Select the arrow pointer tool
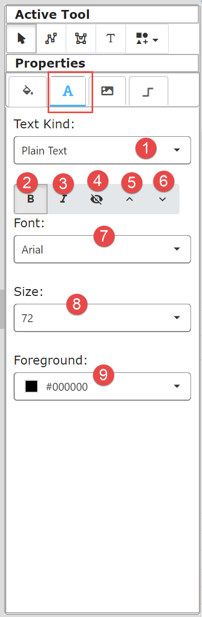The height and width of the screenshot is (617, 202). coord(21,39)
